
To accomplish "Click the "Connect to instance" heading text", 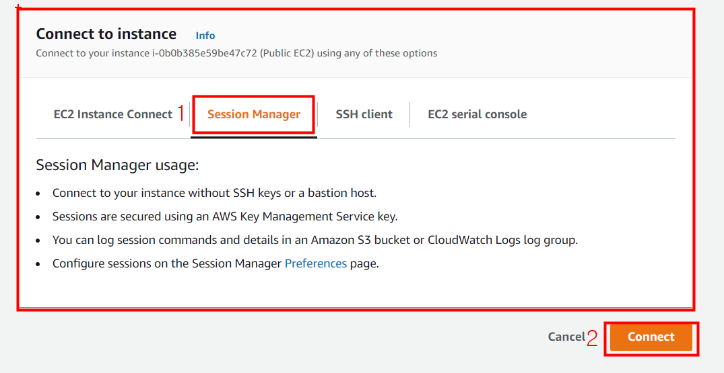I will tap(106, 34).
